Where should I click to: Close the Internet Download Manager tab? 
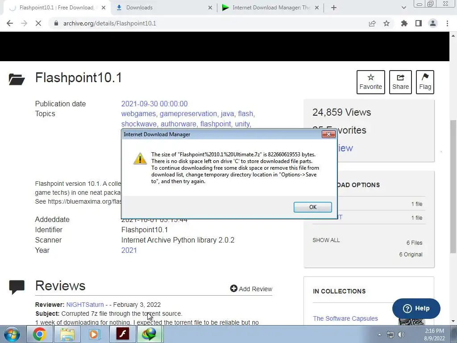(x=317, y=8)
